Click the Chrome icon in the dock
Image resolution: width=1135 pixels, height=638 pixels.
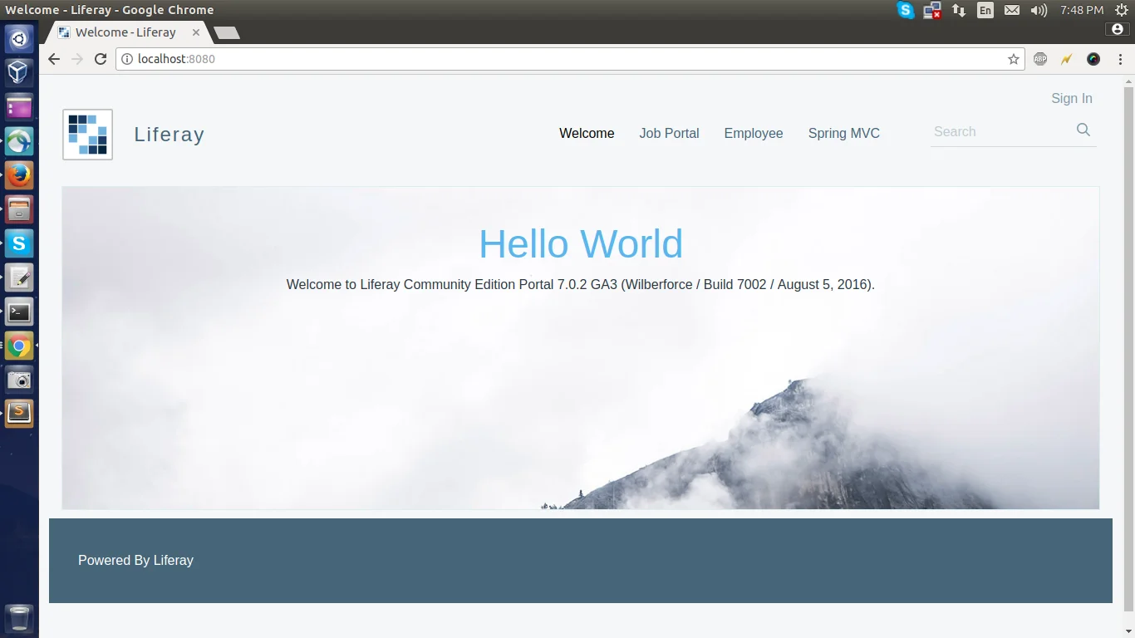(19, 346)
